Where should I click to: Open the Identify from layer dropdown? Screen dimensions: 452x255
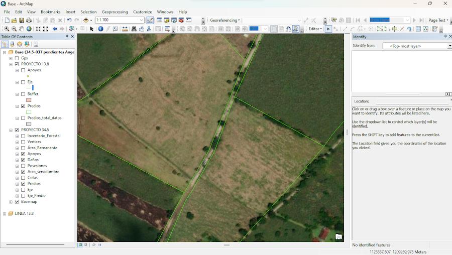point(449,46)
